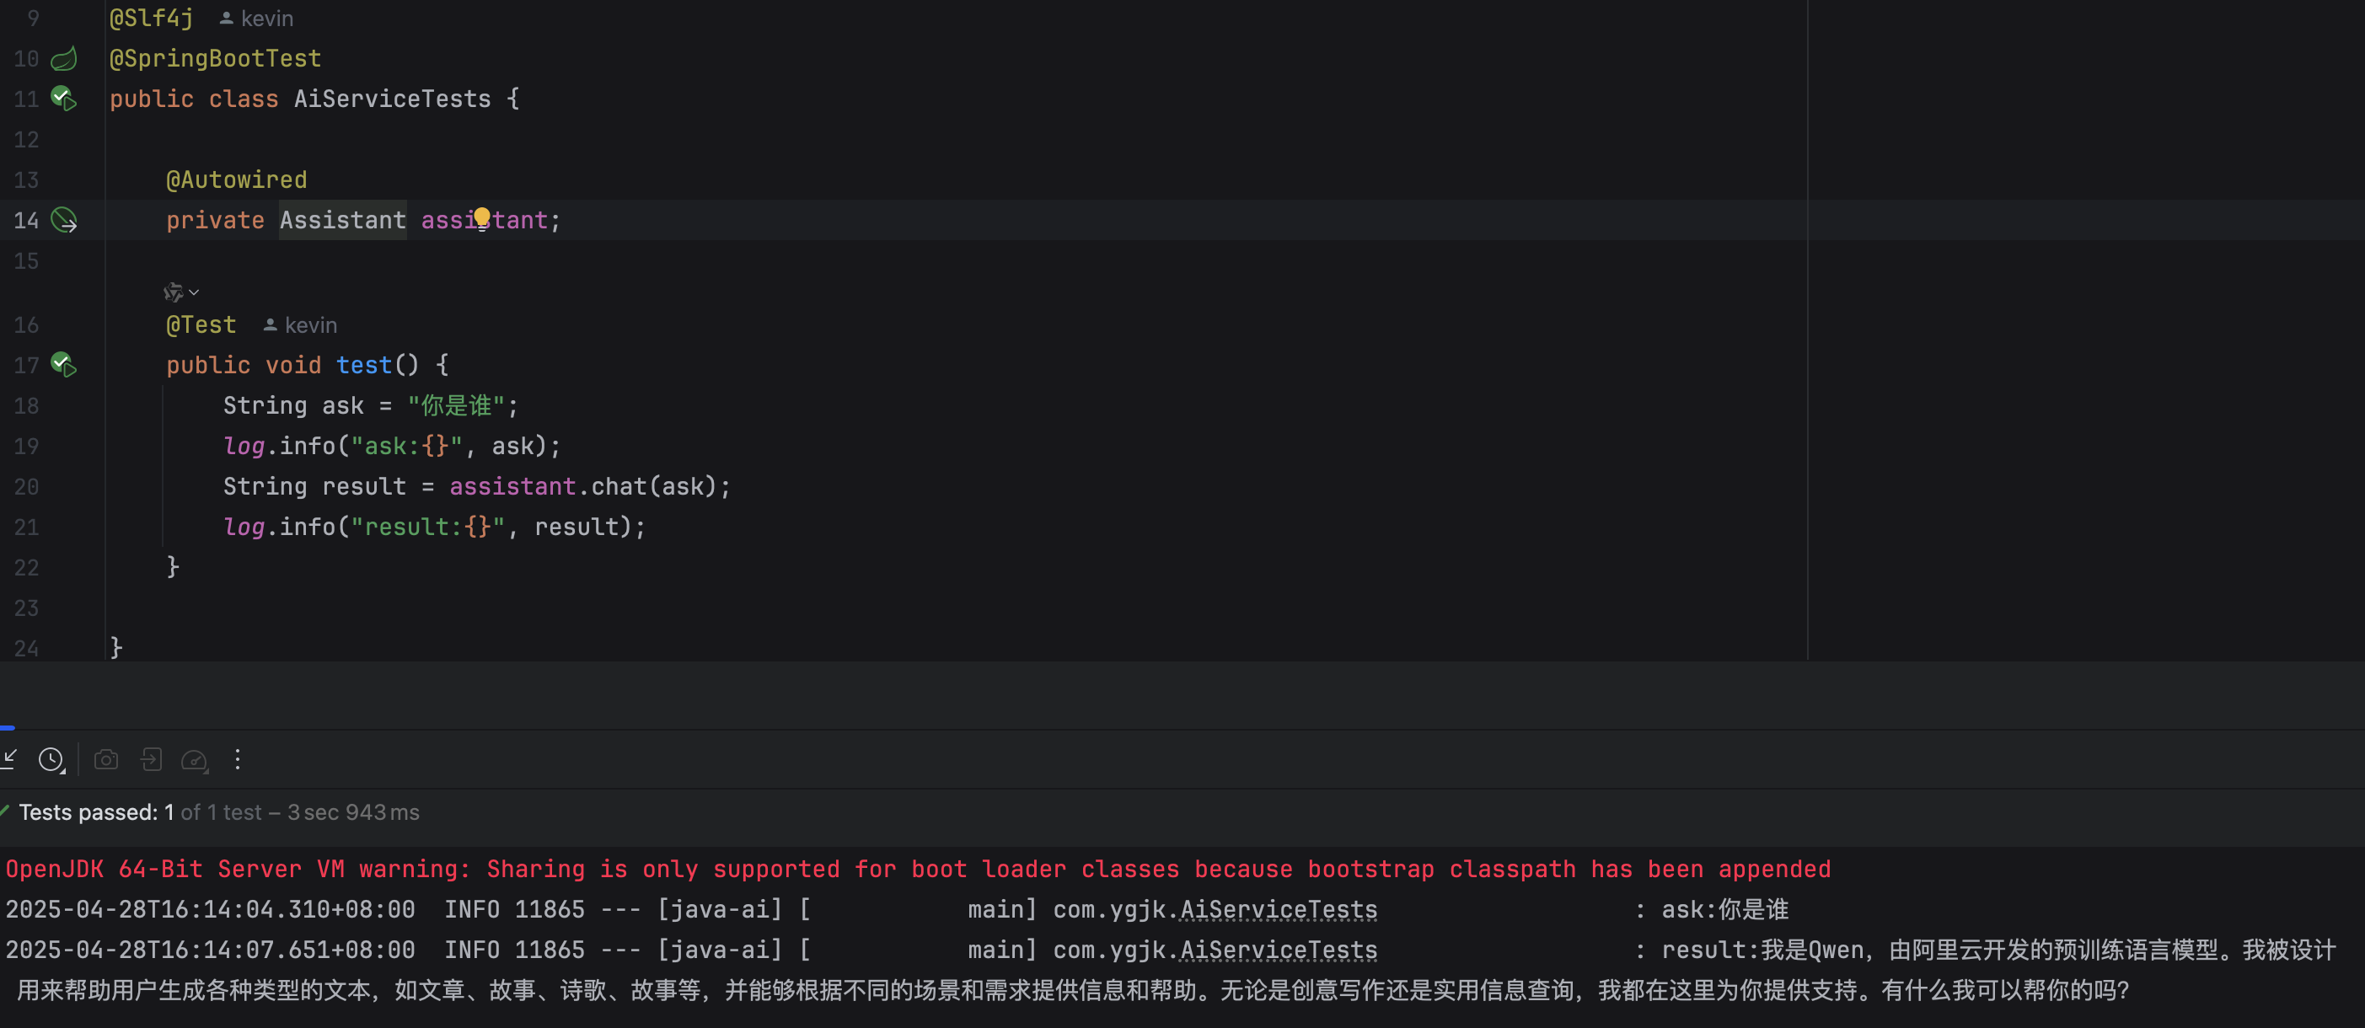Click line number 18 in gutter

point(27,405)
